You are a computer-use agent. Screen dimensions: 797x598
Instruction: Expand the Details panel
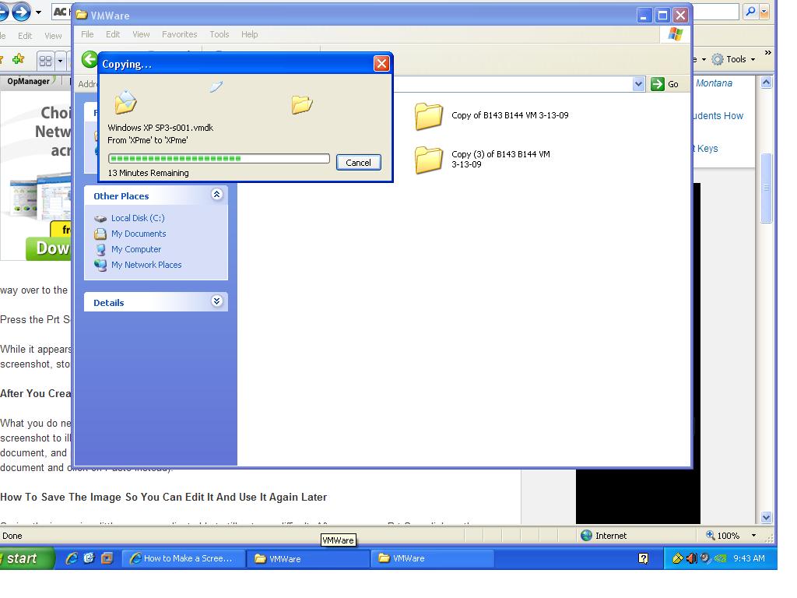coord(216,301)
